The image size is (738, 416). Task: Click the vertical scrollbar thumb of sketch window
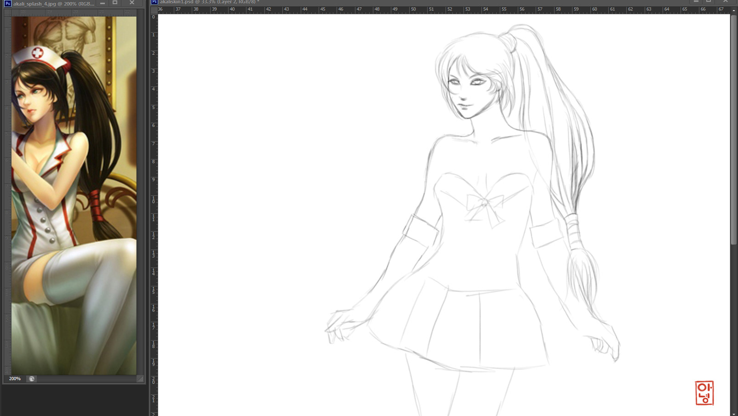[733, 130]
